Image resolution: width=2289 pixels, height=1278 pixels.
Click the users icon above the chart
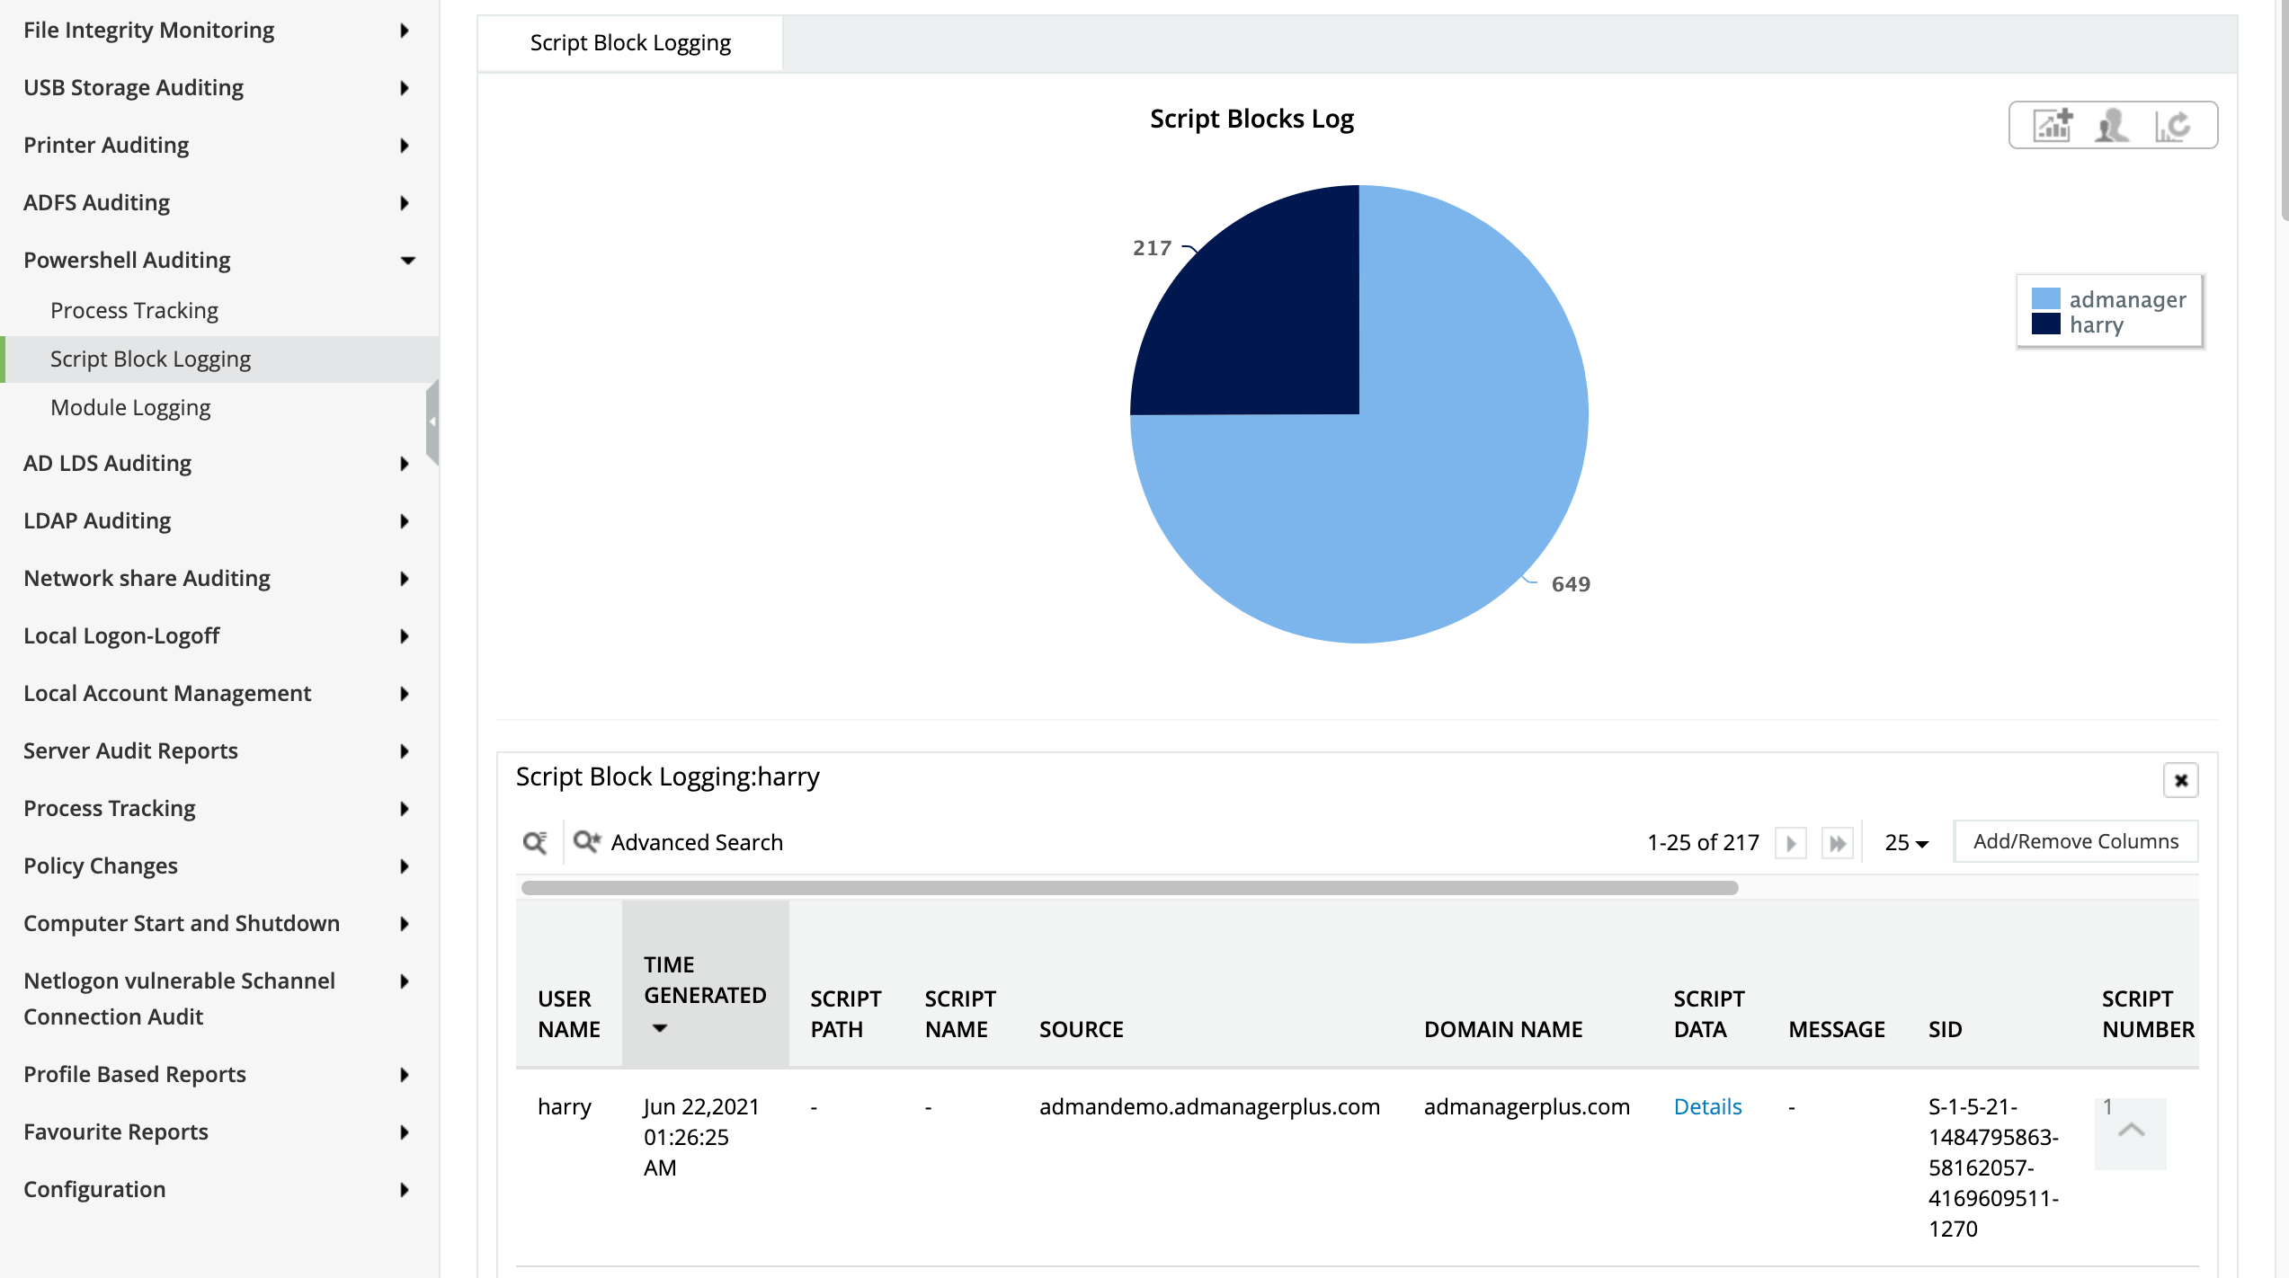point(2112,126)
